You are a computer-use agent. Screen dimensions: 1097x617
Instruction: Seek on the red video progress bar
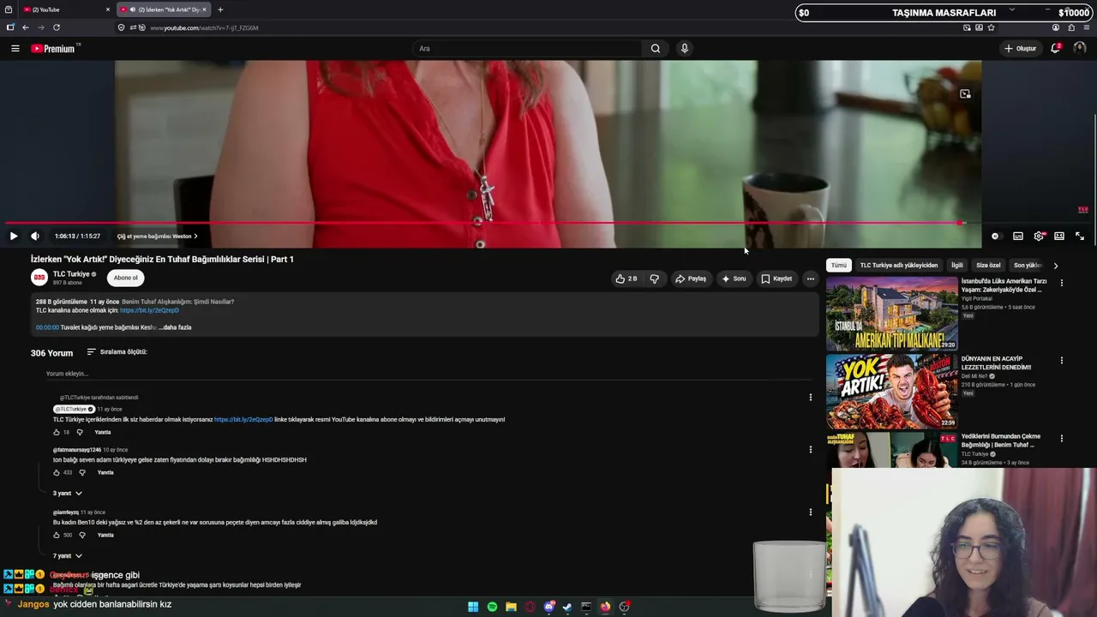[x=548, y=223]
